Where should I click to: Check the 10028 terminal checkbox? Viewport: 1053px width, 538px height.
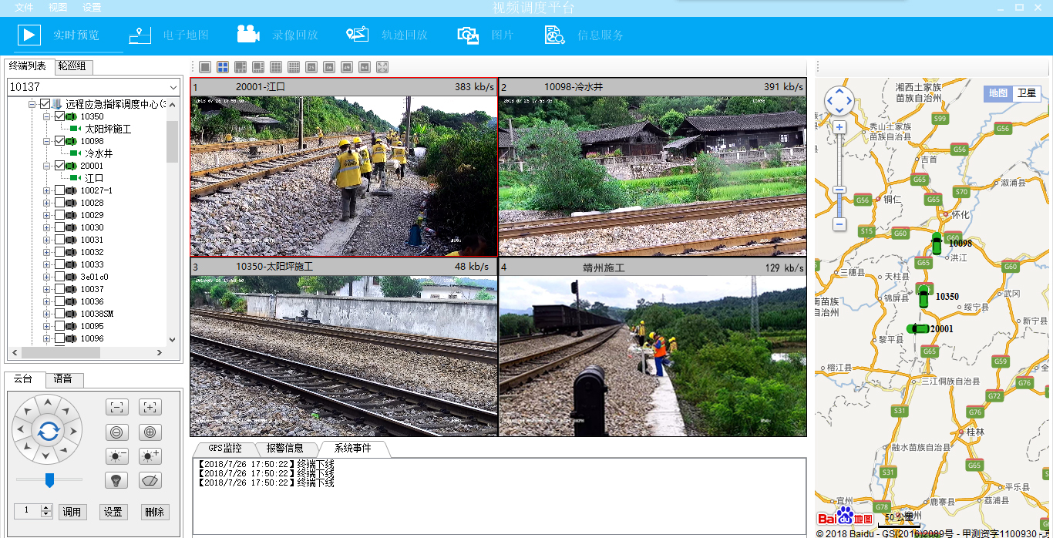60,203
